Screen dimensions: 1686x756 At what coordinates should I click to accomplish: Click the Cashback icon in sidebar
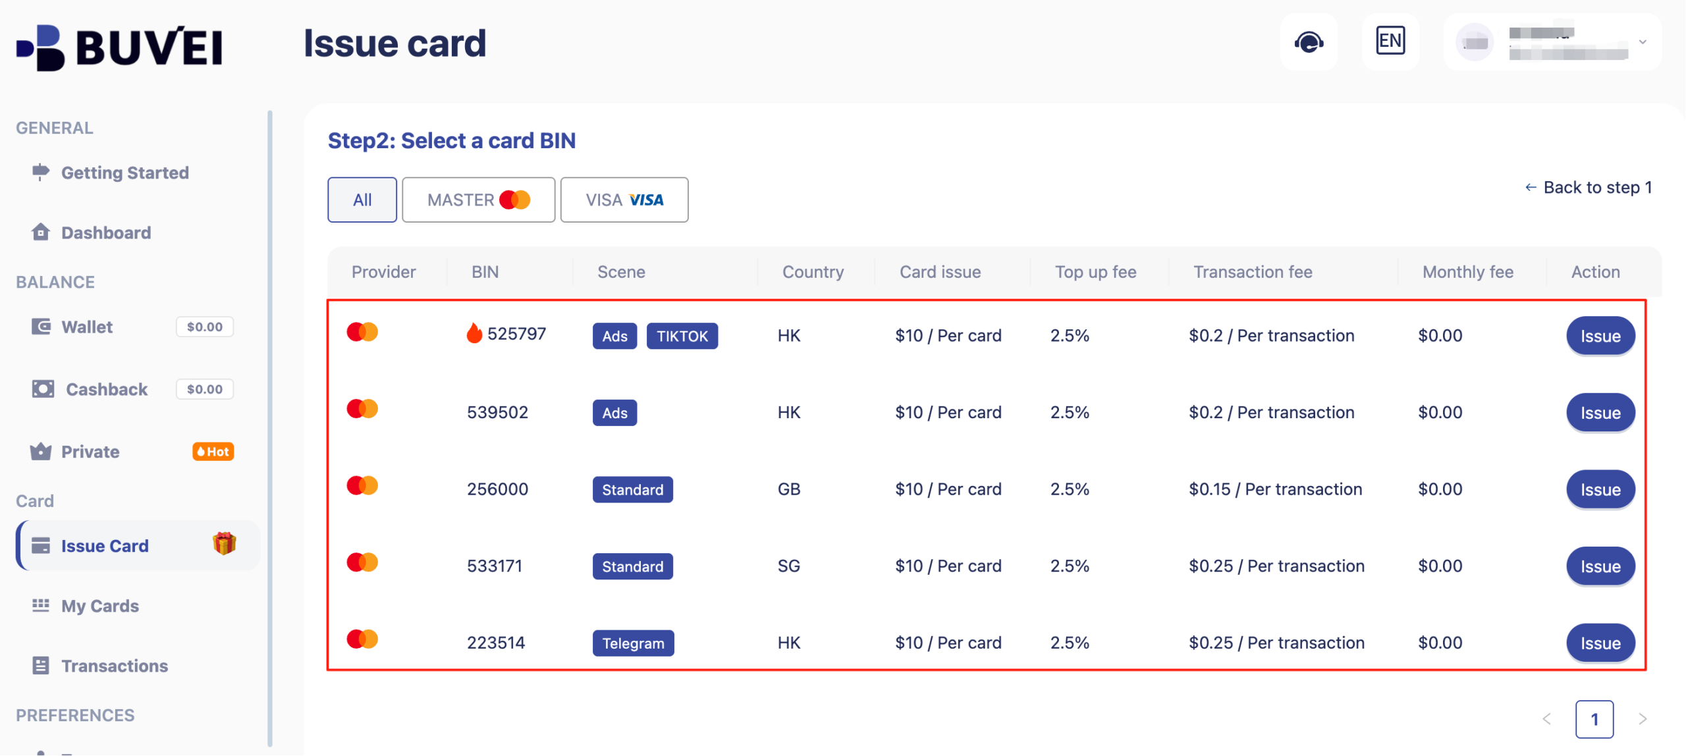pyautogui.click(x=43, y=389)
